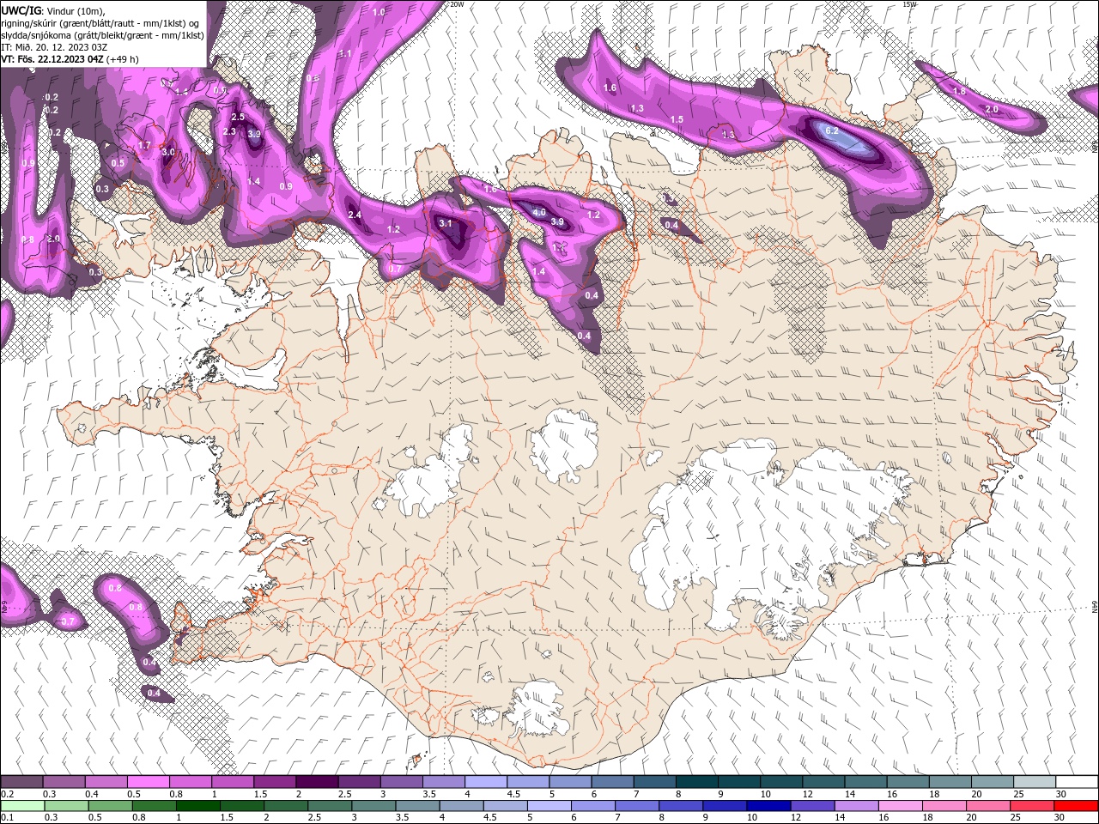
Task: Click the '20W' longitude label
Action: pos(457,4)
